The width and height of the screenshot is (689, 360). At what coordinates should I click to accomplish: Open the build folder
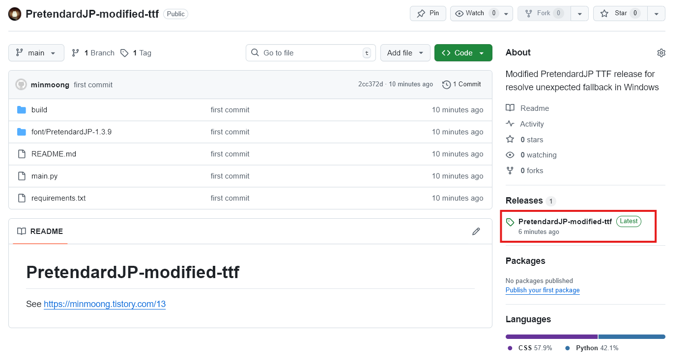(39, 110)
